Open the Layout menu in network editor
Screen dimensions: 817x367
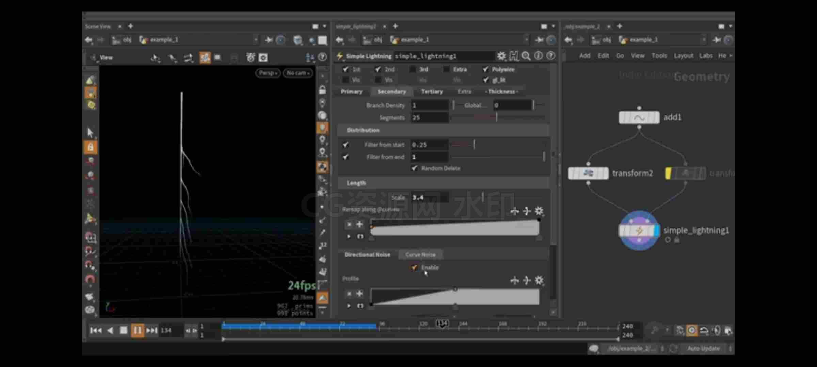tap(683, 56)
